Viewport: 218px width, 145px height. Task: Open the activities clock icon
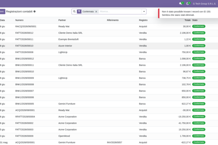pyautogui.click(x=187, y=4)
